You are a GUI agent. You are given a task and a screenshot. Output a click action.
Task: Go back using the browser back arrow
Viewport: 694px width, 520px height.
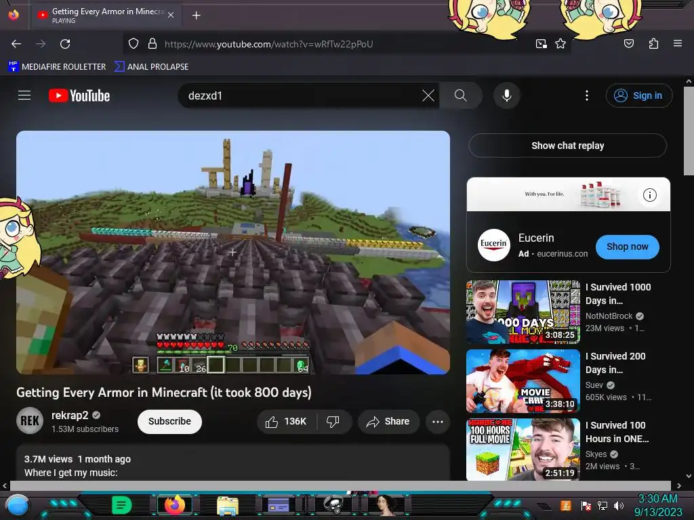coord(16,44)
